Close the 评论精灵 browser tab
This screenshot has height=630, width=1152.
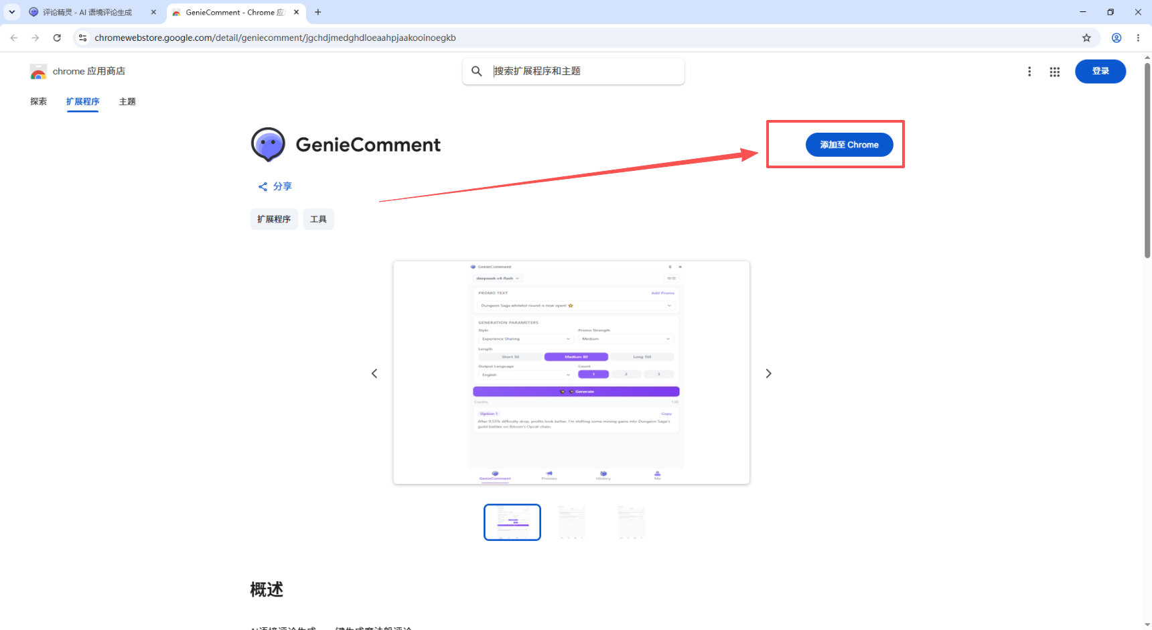tap(153, 12)
